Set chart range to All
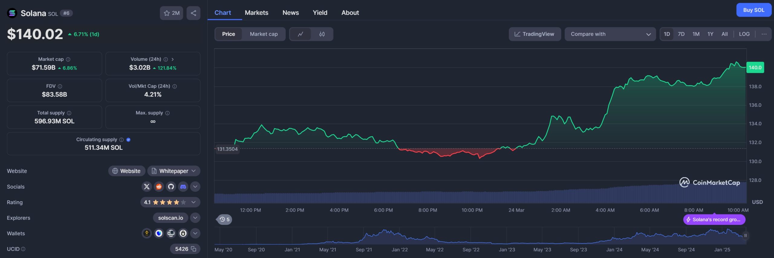 pos(725,34)
